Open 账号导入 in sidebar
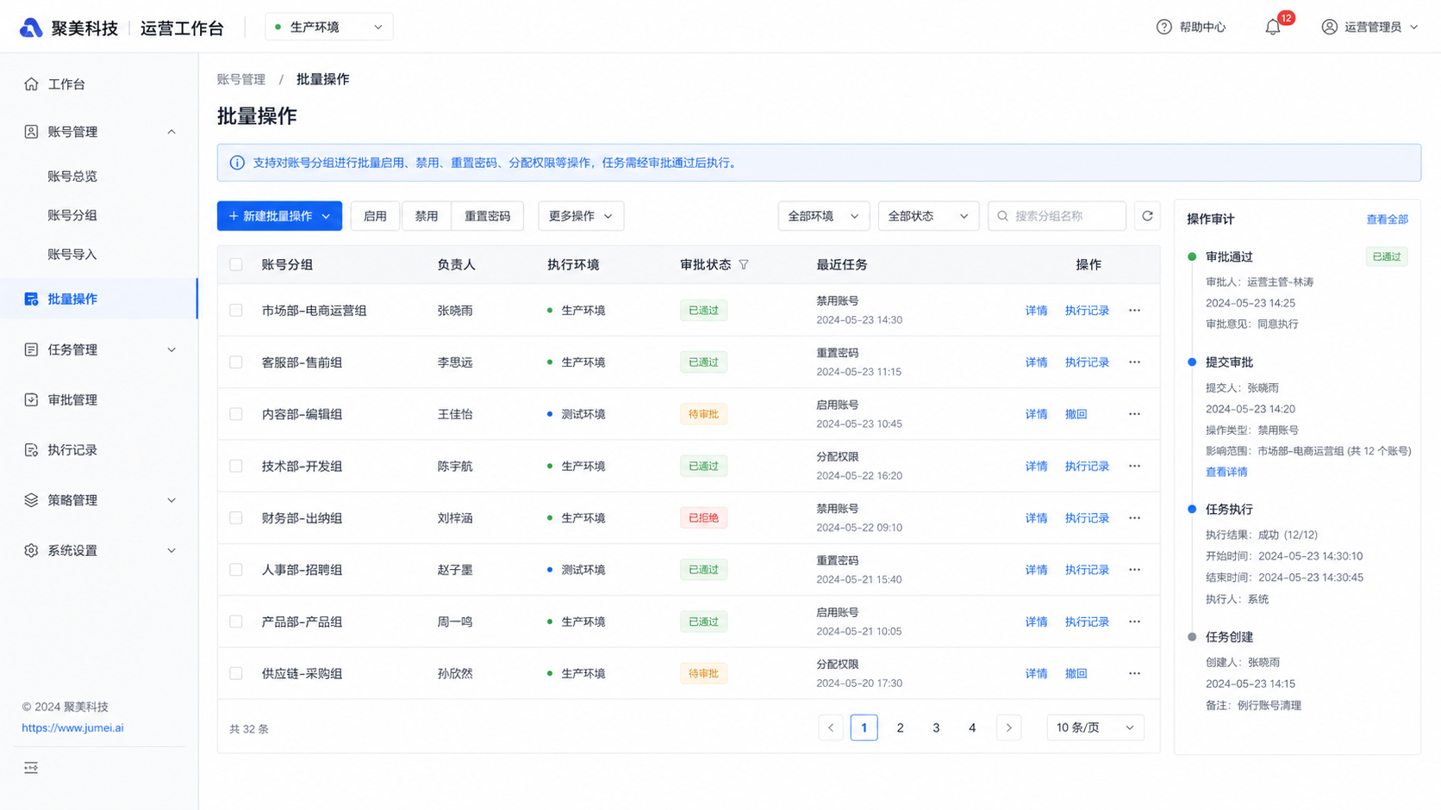1441x810 pixels. pyautogui.click(x=72, y=255)
